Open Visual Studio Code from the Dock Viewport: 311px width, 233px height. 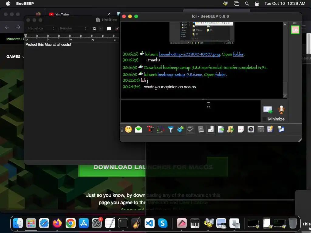149,223
